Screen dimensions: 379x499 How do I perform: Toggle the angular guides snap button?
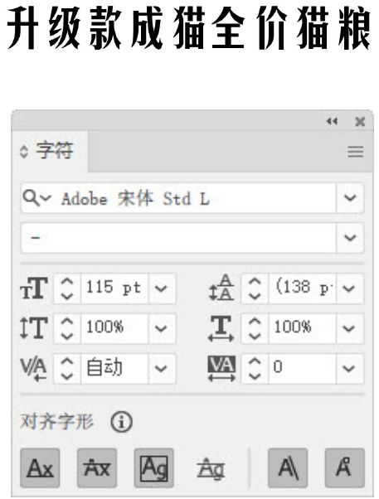click(x=288, y=468)
